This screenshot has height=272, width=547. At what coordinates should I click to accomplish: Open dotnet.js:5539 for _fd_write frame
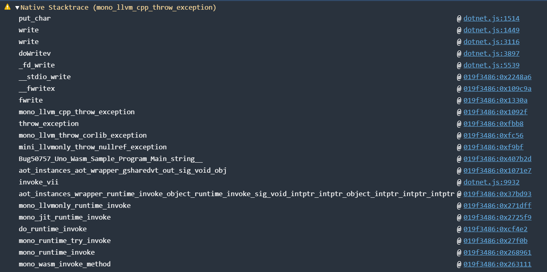click(491, 65)
